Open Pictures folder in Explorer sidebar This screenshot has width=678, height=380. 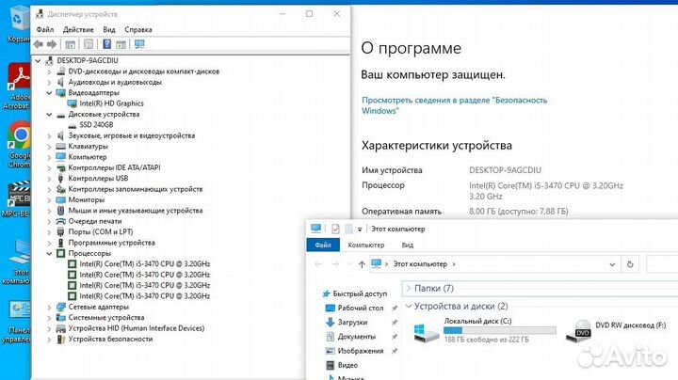pyautogui.click(x=360, y=351)
